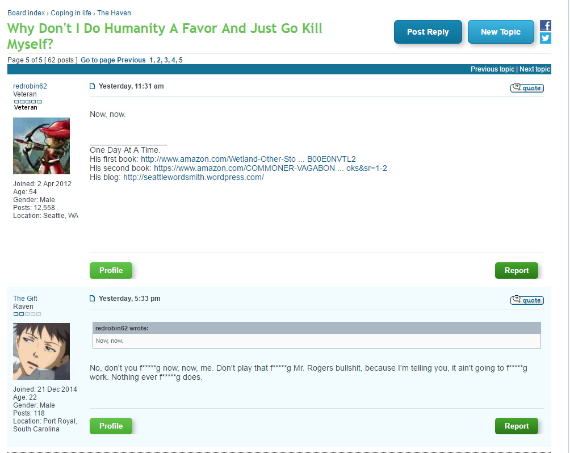The height and width of the screenshot is (453, 570).
Task: View redrobin62's Profile button
Action: click(x=111, y=270)
